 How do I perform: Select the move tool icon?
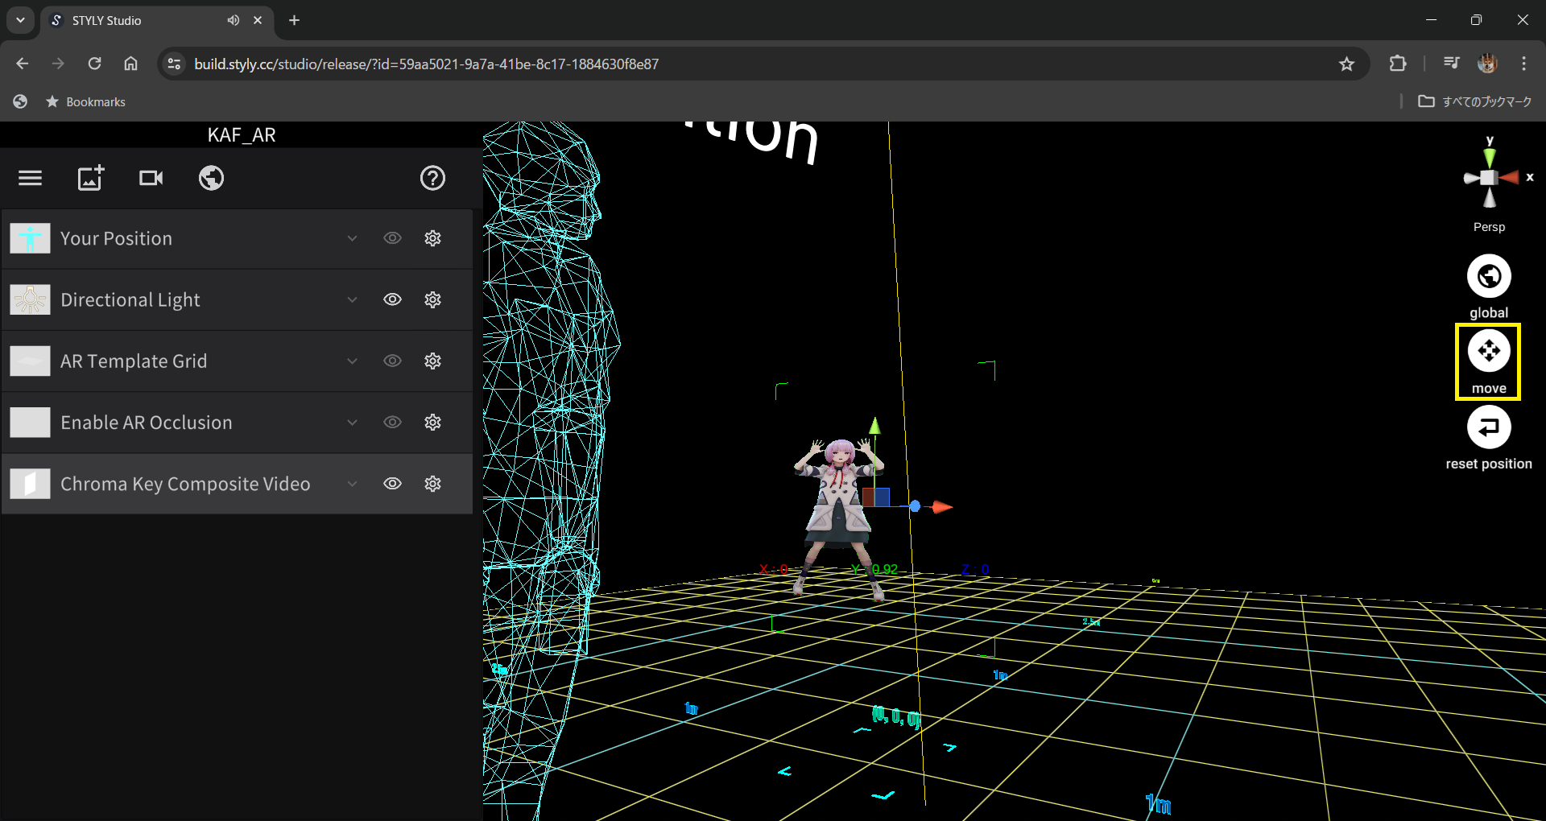coord(1489,351)
